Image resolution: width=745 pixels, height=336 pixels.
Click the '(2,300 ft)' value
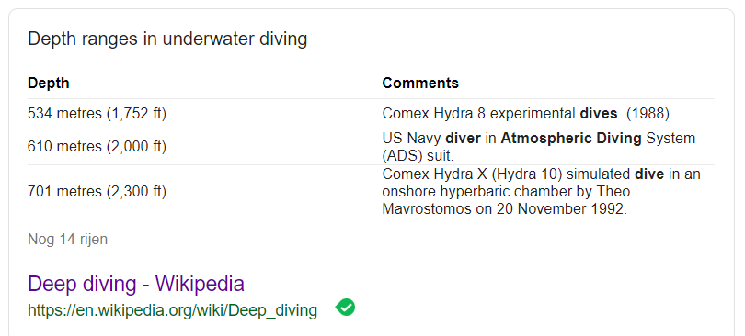pyautogui.click(x=136, y=192)
